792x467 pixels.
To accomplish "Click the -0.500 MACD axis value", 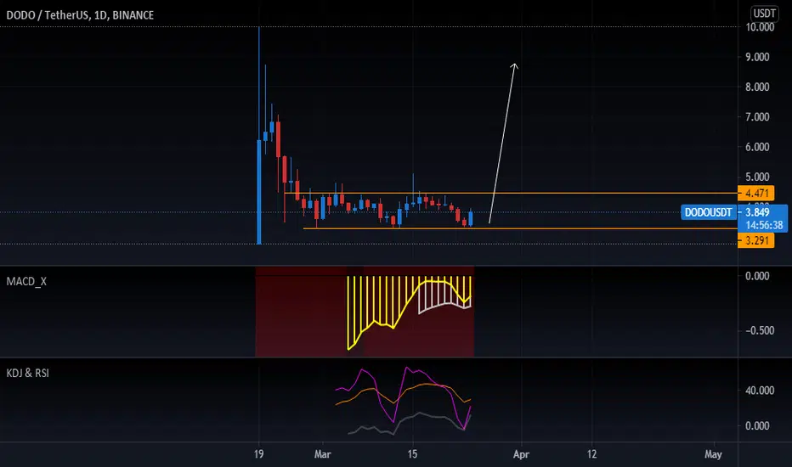I will click(x=760, y=330).
